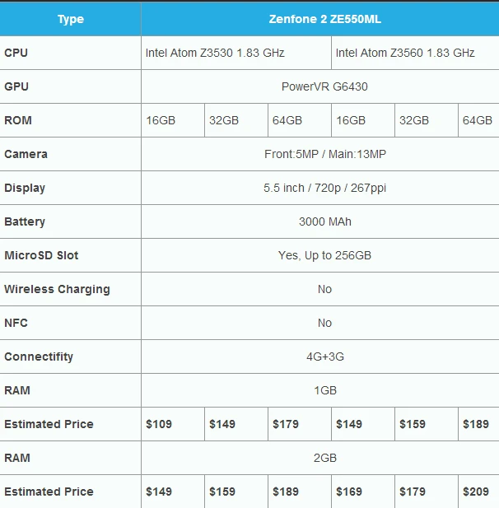Click the $169 estimated price cell
The width and height of the screenshot is (499, 508).
tap(349, 492)
